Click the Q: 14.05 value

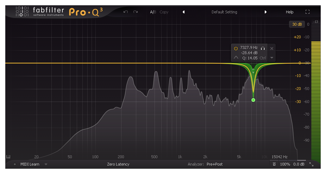[x=250, y=58]
